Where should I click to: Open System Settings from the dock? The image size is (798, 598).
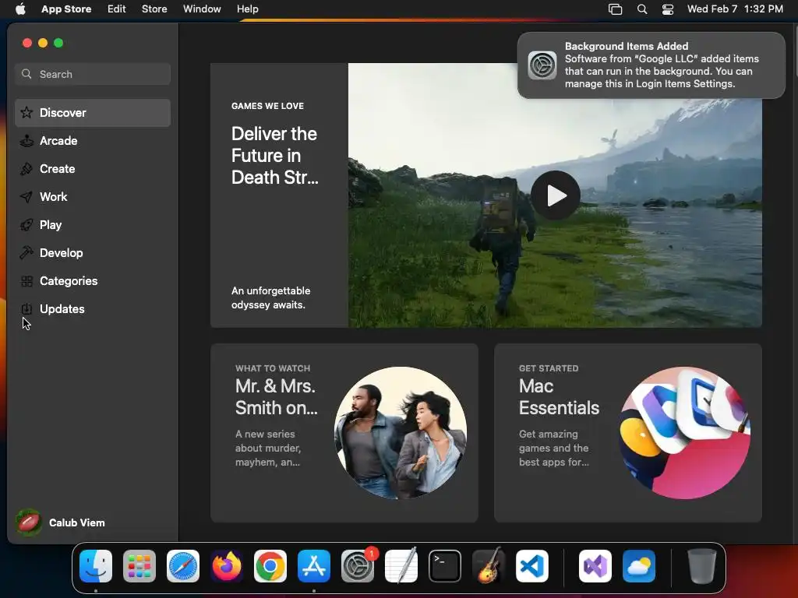tap(358, 566)
